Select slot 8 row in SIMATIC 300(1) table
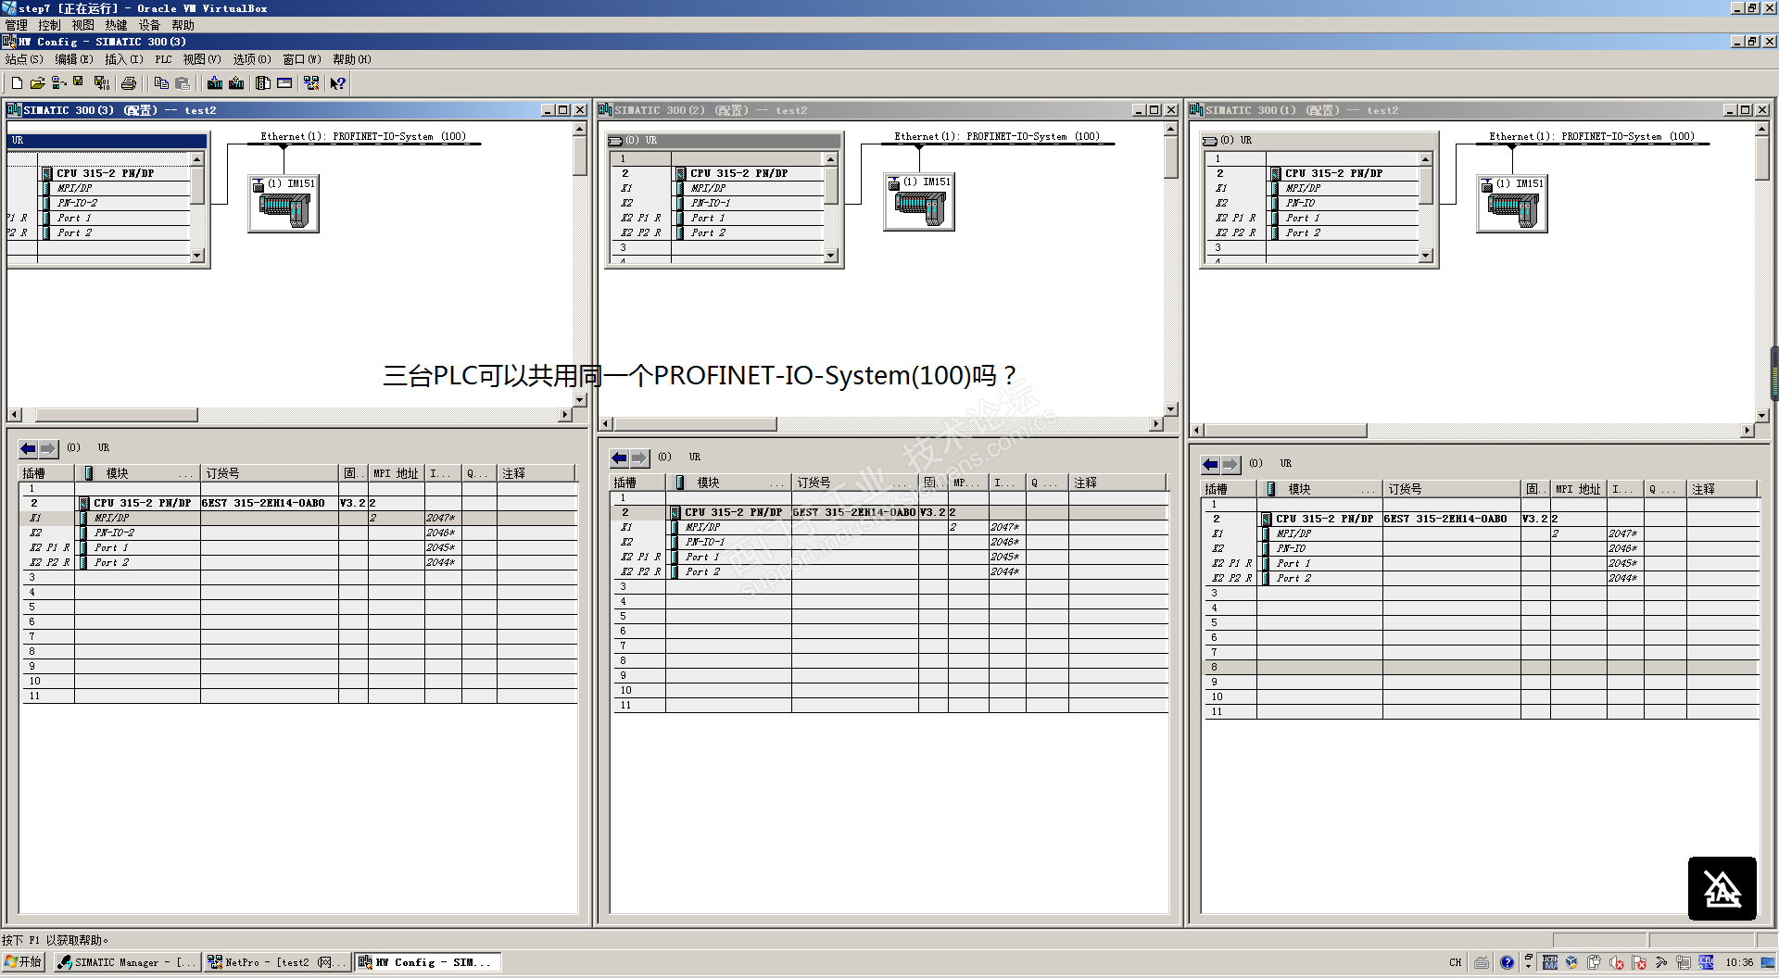The width and height of the screenshot is (1779, 978). tap(1482, 667)
